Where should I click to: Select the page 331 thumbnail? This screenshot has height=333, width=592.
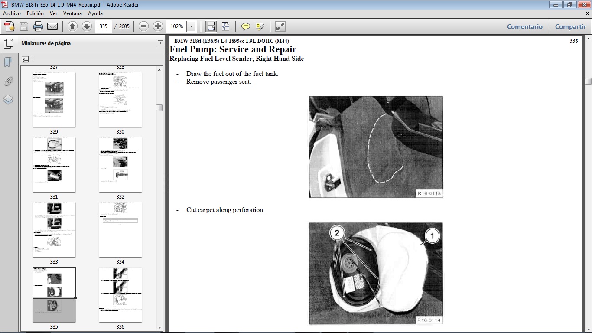54,165
